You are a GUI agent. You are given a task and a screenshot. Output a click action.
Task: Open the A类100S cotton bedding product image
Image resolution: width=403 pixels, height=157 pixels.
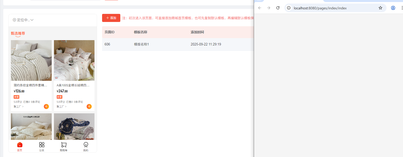coord(74,60)
